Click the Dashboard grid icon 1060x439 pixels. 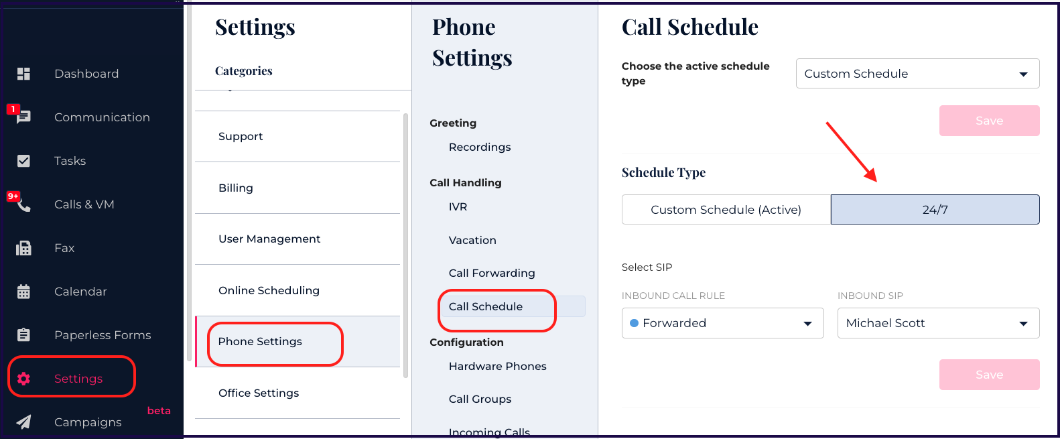(x=23, y=74)
